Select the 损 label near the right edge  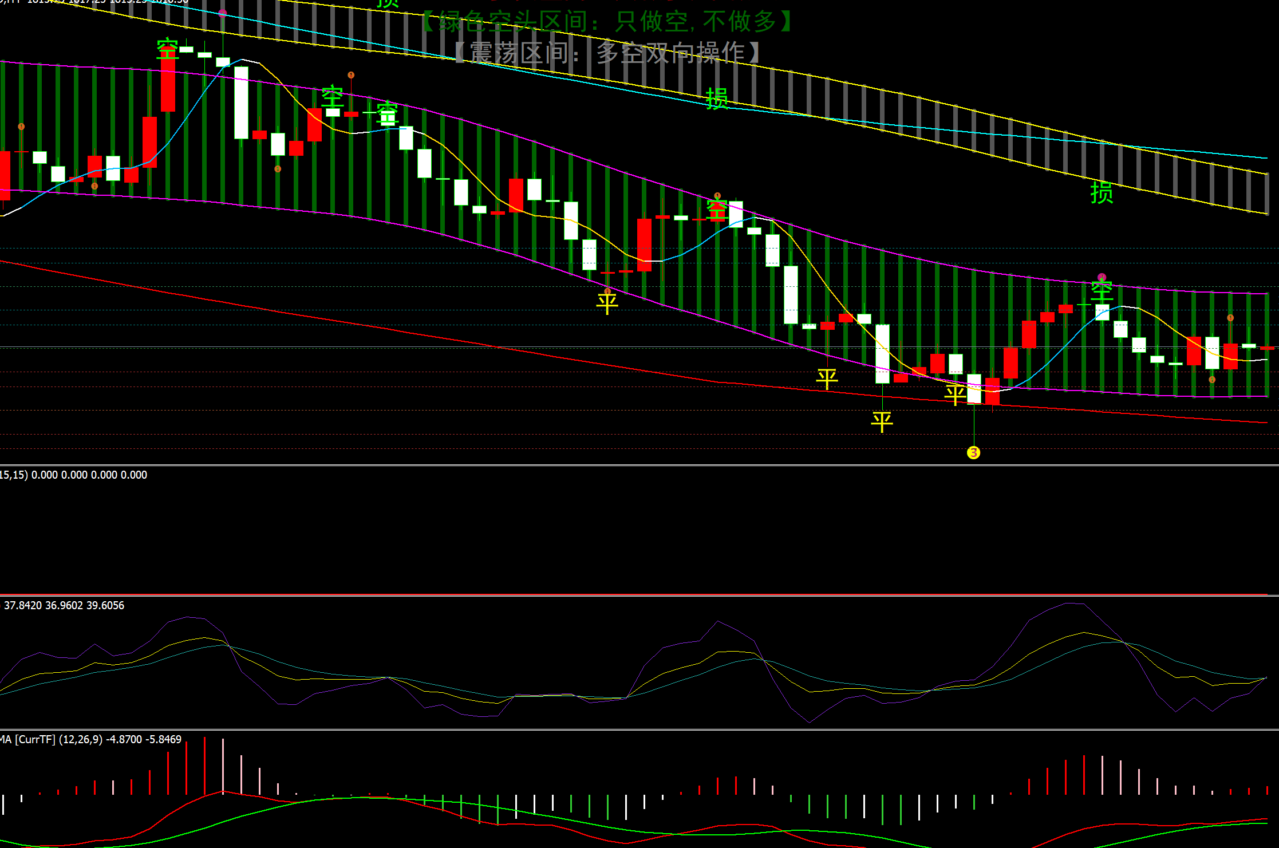coord(1102,193)
